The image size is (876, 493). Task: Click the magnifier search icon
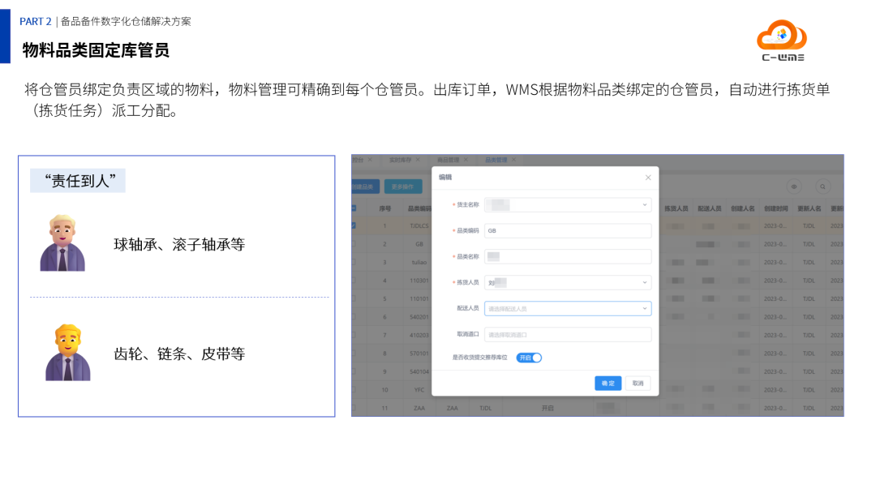822,185
